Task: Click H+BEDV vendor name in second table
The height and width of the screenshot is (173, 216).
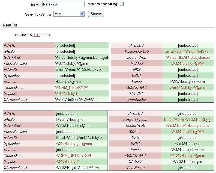Action: click(135, 113)
